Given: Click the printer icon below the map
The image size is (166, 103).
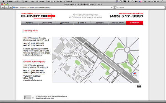Looking at the screenshot, I should (139, 86).
